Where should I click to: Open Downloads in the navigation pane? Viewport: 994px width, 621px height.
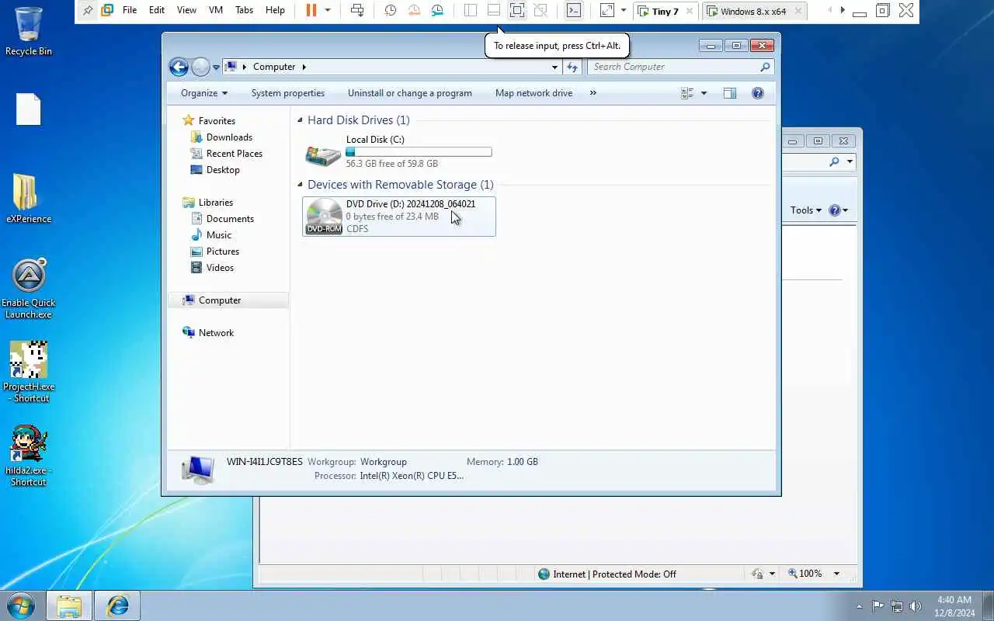229,137
